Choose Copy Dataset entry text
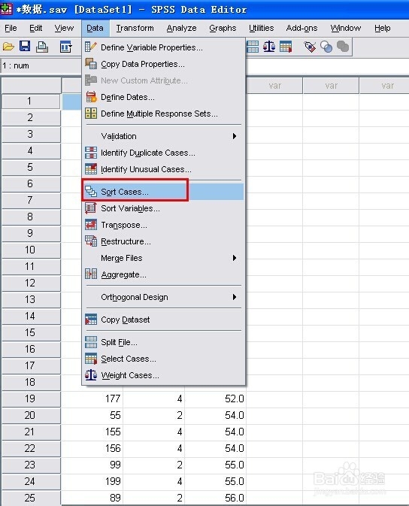This screenshot has height=506, width=409. (x=126, y=320)
